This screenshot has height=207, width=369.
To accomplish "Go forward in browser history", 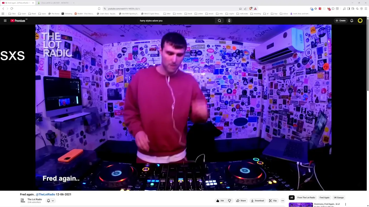I will click(7, 9).
